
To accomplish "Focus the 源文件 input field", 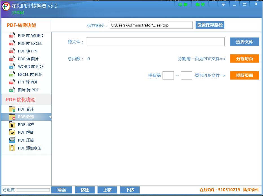I will [155, 41].
